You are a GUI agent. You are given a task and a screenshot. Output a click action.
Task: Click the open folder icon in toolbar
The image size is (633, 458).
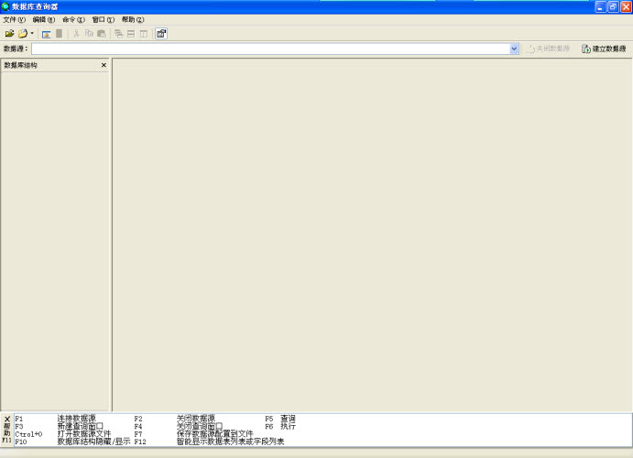coord(9,33)
